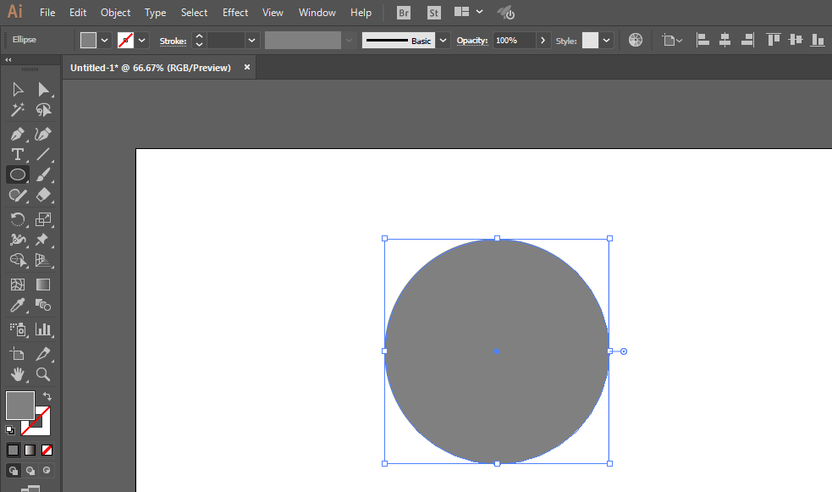Align selection to vertical center
The image size is (832, 492).
pos(796,40)
